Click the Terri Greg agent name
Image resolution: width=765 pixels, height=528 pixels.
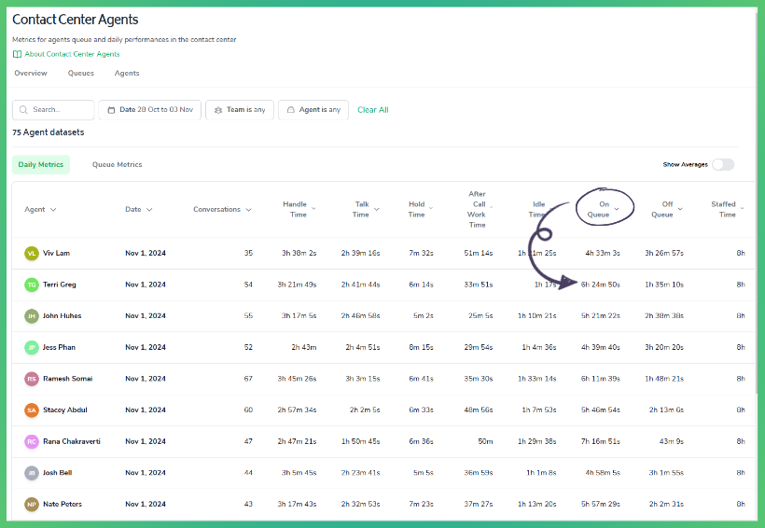point(60,285)
